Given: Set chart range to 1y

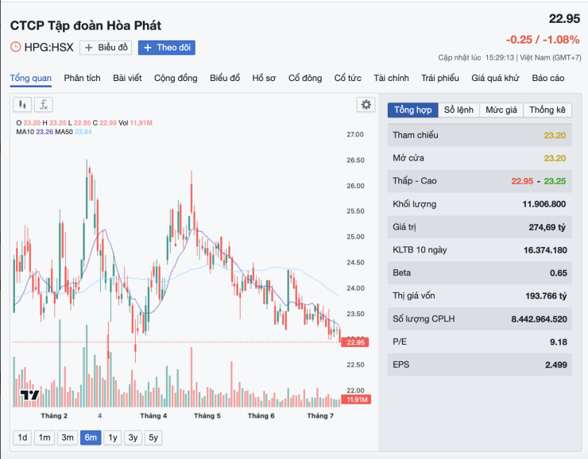Looking at the screenshot, I should click(113, 438).
